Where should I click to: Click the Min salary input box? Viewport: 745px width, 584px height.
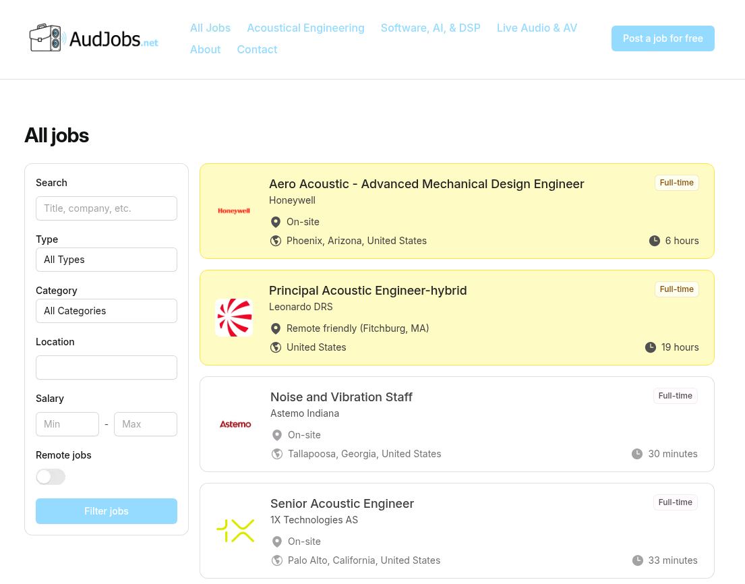pos(67,424)
